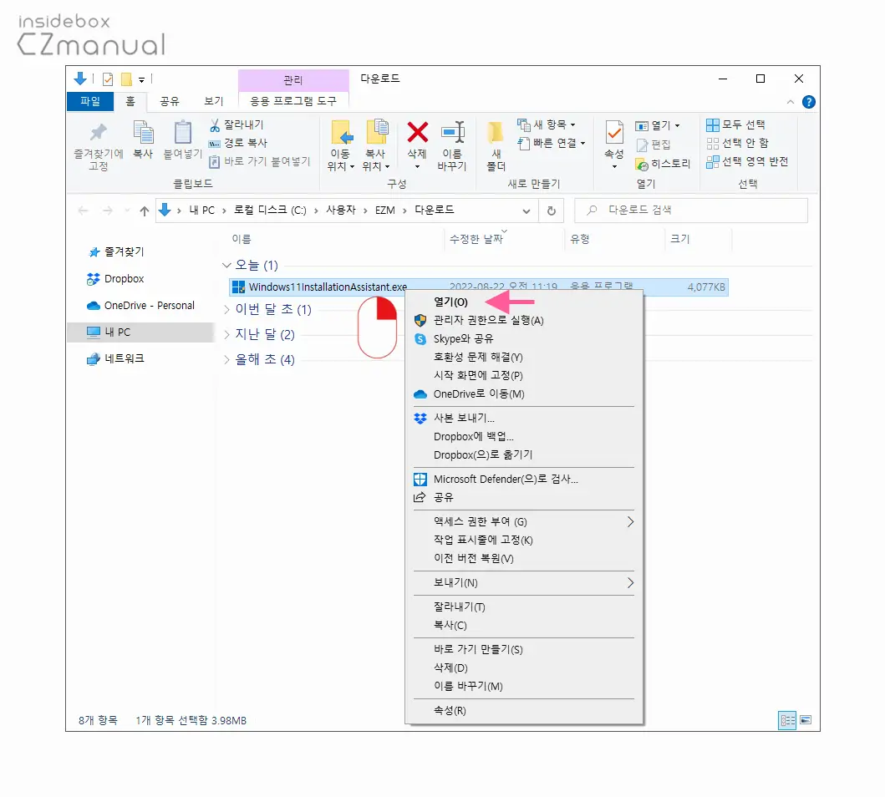This screenshot has height=797, width=885.
Task: Create a new folder with 새 폴더
Action: pos(496,145)
